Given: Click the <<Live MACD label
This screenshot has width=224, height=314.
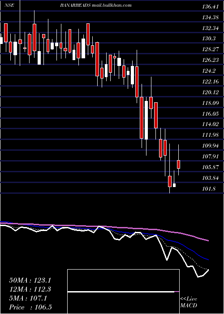Looking at the screenshot, I should [189, 302].
